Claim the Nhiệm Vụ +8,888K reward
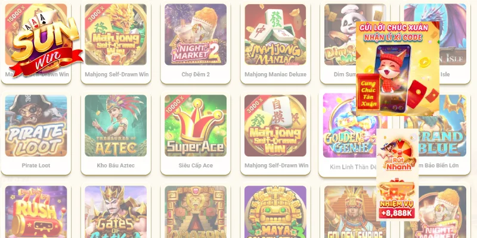Image resolution: width=477 pixels, height=238 pixels. 397,199
